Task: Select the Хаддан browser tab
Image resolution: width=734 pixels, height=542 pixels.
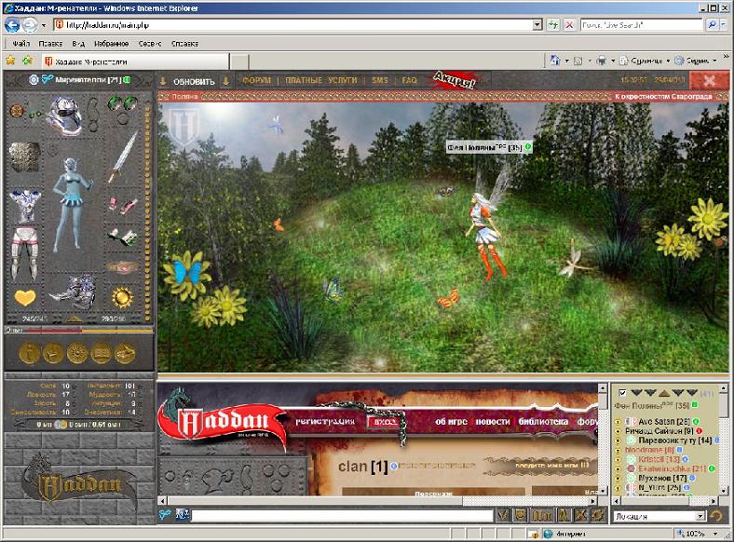Action: pos(135,61)
